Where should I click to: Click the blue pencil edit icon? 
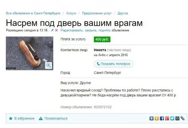pyautogui.click(x=52, y=30)
